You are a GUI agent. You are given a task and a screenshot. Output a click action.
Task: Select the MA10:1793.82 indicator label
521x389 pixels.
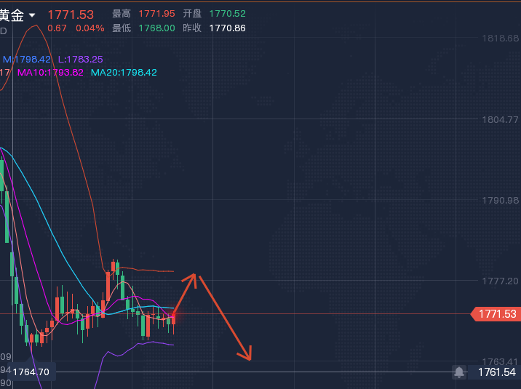click(50, 73)
